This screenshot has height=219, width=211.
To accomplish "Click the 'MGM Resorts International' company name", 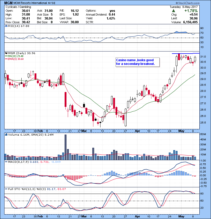I will click(30, 3).
